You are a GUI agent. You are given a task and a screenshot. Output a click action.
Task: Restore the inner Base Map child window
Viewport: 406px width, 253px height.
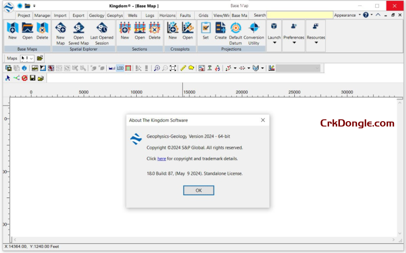pyautogui.click(x=393, y=15)
